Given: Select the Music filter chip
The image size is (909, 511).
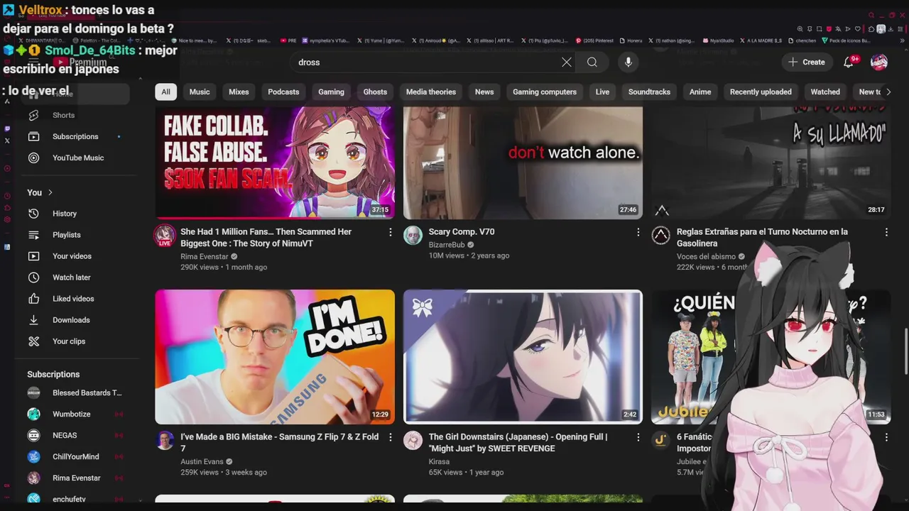Looking at the screenshot, I should (200, 92).
